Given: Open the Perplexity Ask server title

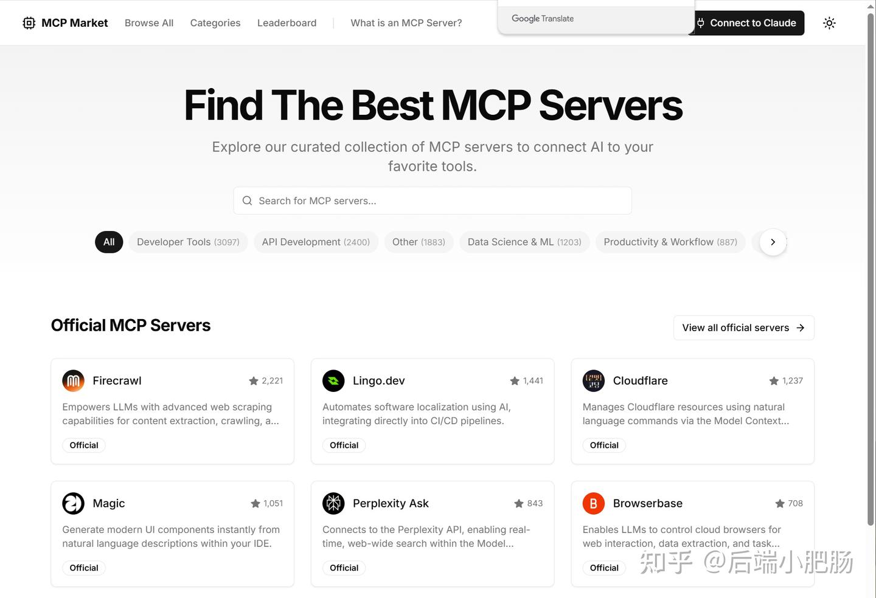Looking at the screenshot, I should 391,504.
